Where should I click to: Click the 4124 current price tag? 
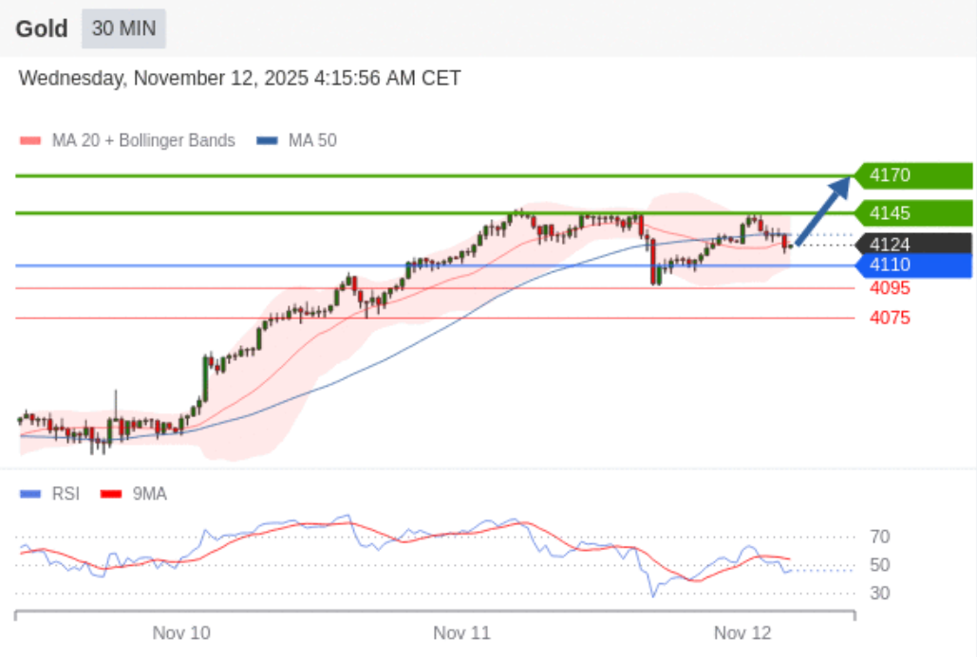click(913, 244)
